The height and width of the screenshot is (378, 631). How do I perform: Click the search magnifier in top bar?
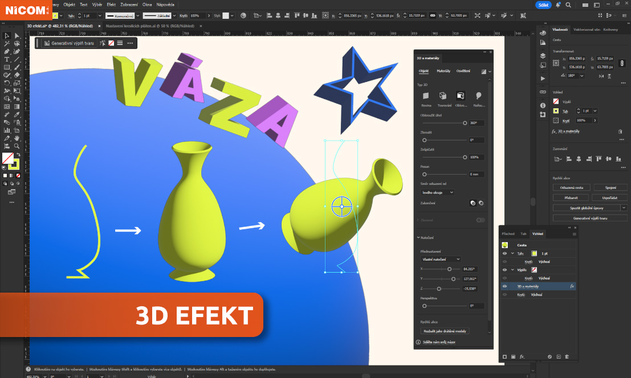click(x=568, y=5)
